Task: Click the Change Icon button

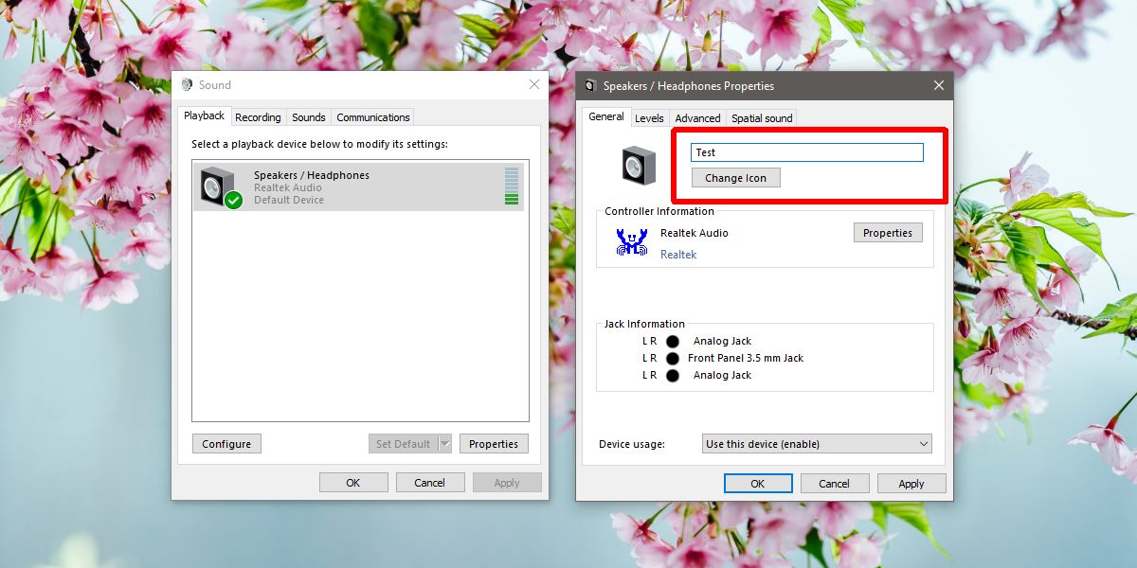Action: click(736, 178)
